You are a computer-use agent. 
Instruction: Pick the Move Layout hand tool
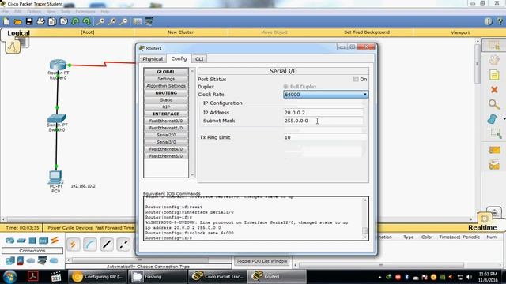point(493,60)
